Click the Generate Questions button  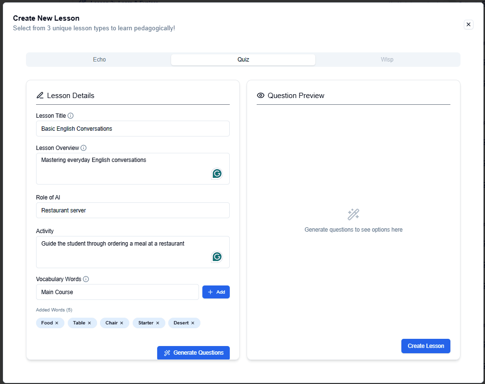tap(193, 353)
